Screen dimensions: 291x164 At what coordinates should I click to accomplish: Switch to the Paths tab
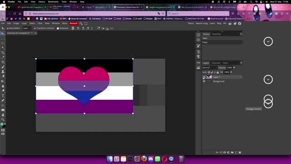(226, 63)
